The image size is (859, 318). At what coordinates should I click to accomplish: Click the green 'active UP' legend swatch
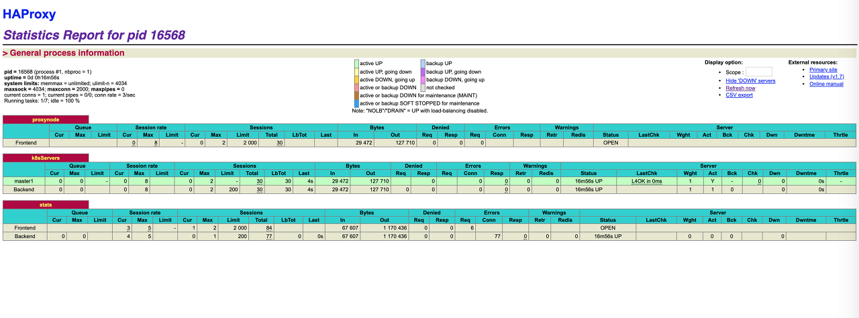tap(356, 64)
